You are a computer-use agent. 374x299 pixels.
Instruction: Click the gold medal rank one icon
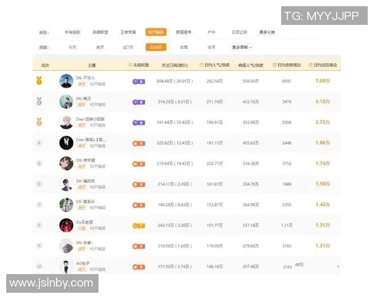(x=39, y=80)
